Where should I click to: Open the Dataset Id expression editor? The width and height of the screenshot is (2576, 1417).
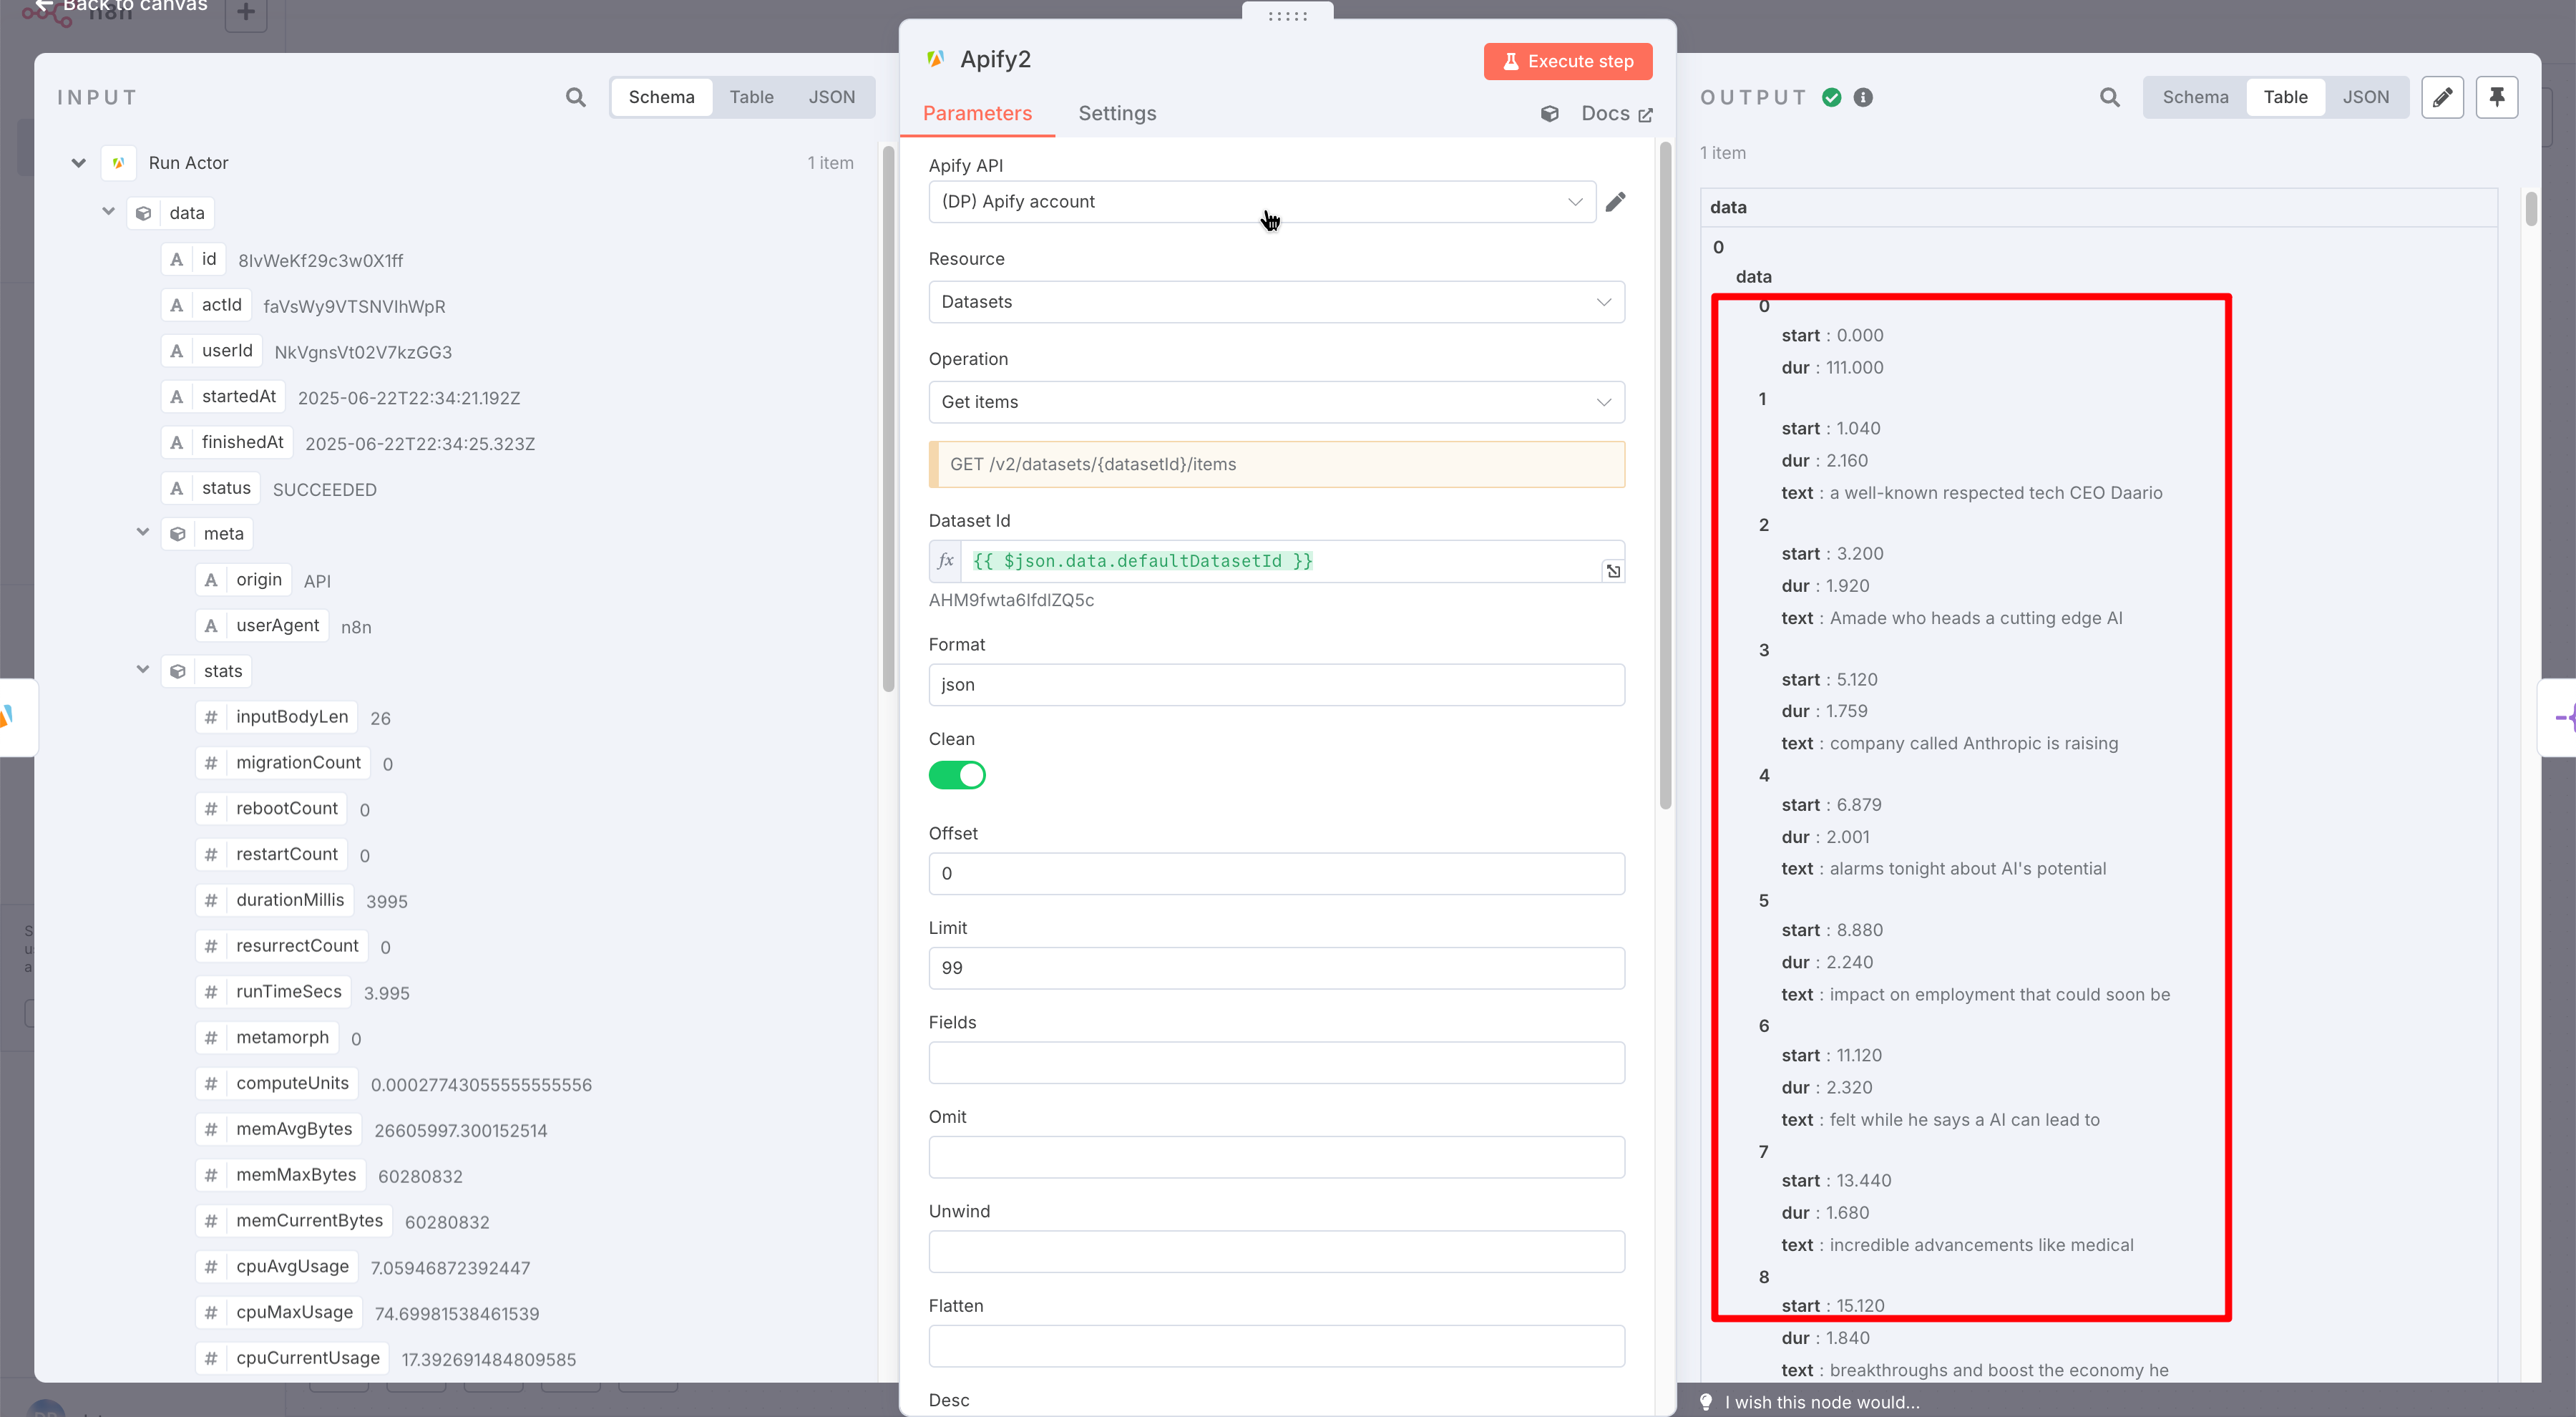pyautogui.click(x=1613, y=571)
